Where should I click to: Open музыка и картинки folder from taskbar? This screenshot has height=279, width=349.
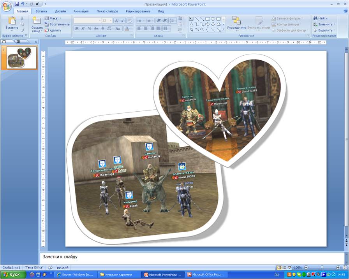click(x=119, y=275)
